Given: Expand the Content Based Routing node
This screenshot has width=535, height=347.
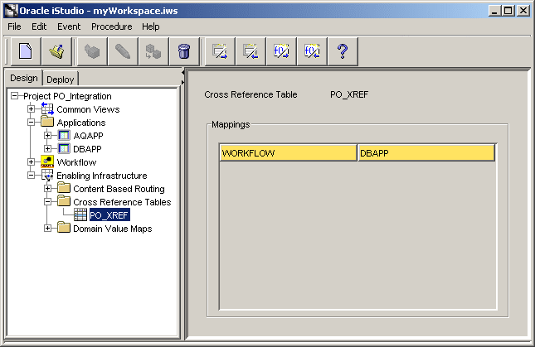Looking at the screenshot, I should pos(48,189).
